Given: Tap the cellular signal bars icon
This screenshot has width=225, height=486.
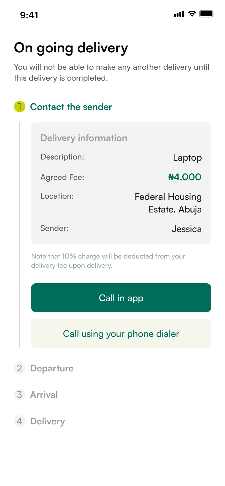Looking at the screenshot, I should [179, 14].
